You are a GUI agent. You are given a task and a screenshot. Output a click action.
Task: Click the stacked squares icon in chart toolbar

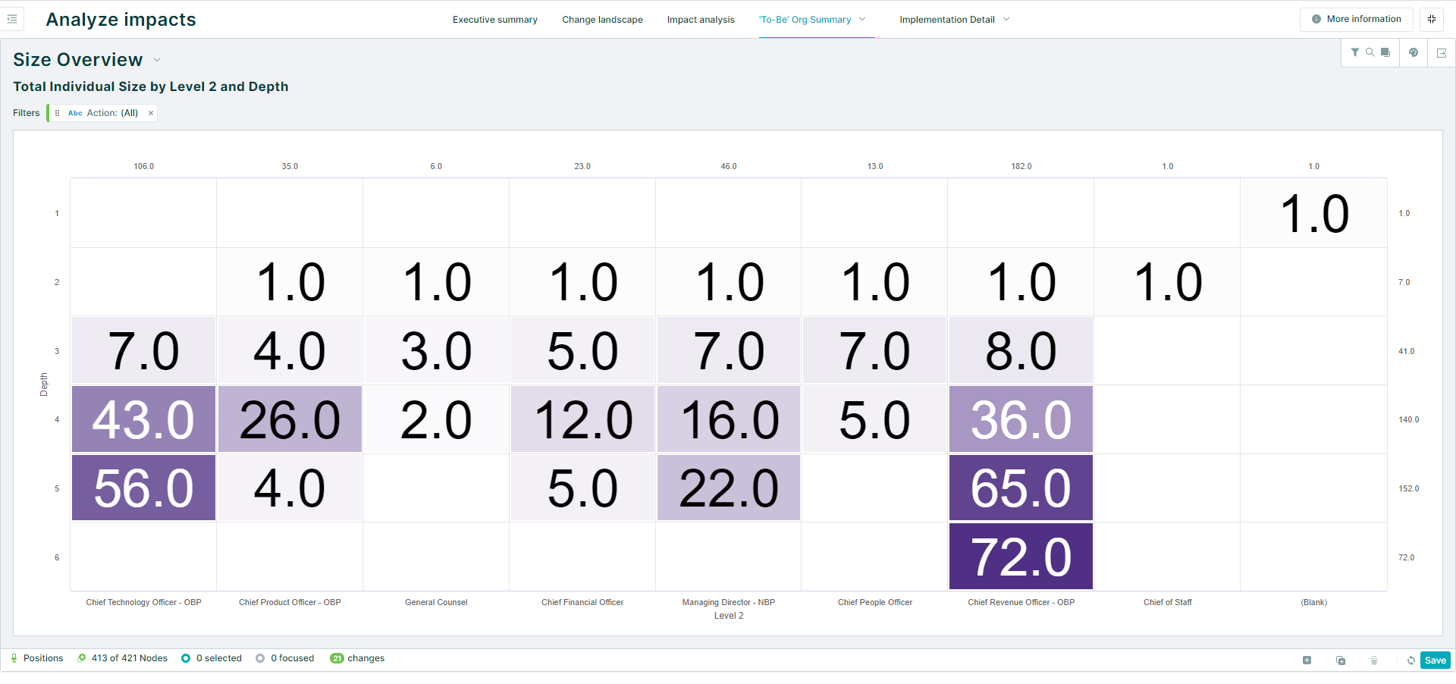click(1385, 52)
